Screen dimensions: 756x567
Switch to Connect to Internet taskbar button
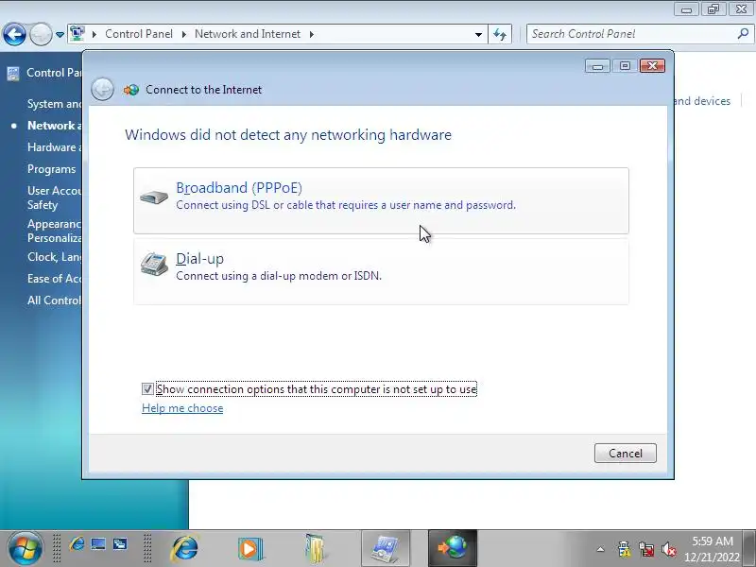pyautogui.click(x=453, y=548)
